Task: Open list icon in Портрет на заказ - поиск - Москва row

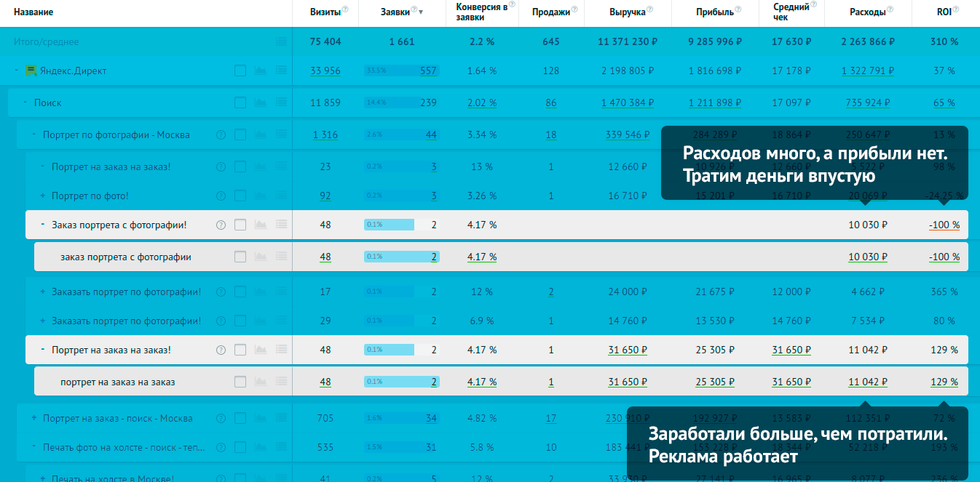Action: pos(282,418)
